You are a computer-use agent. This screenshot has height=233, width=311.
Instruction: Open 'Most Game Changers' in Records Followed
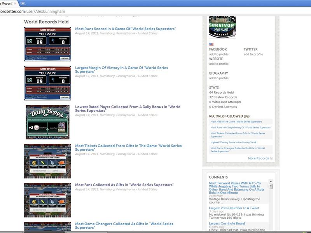[238, 150]
